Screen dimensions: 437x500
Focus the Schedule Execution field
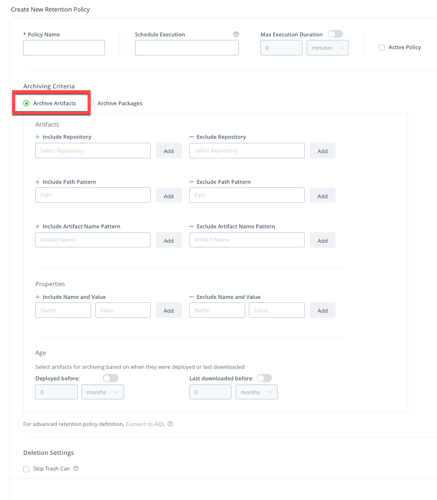click(187, 48)
